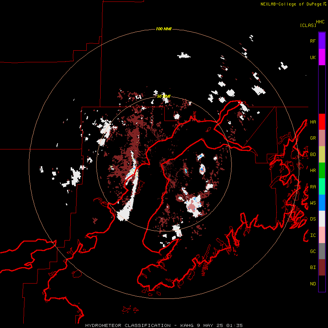Click the IC legend label
Screen dimensions: 328x328
click(313, 235)
